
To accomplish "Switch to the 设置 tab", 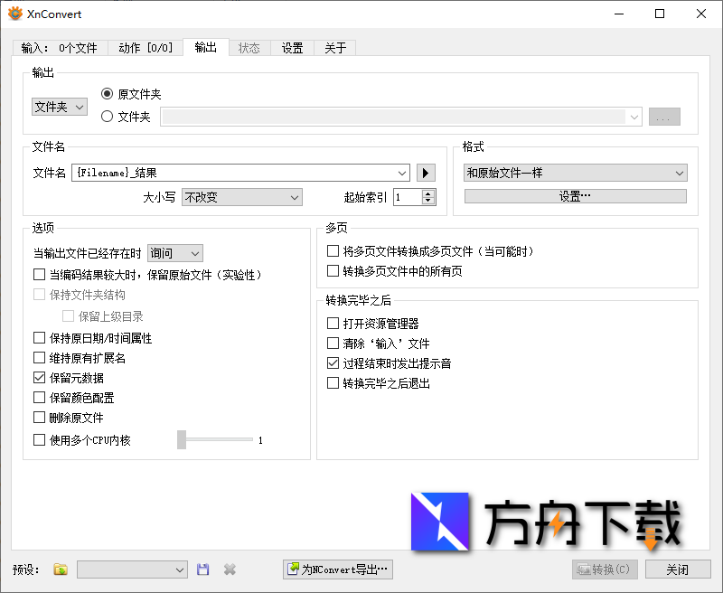I will click(292, 49).
